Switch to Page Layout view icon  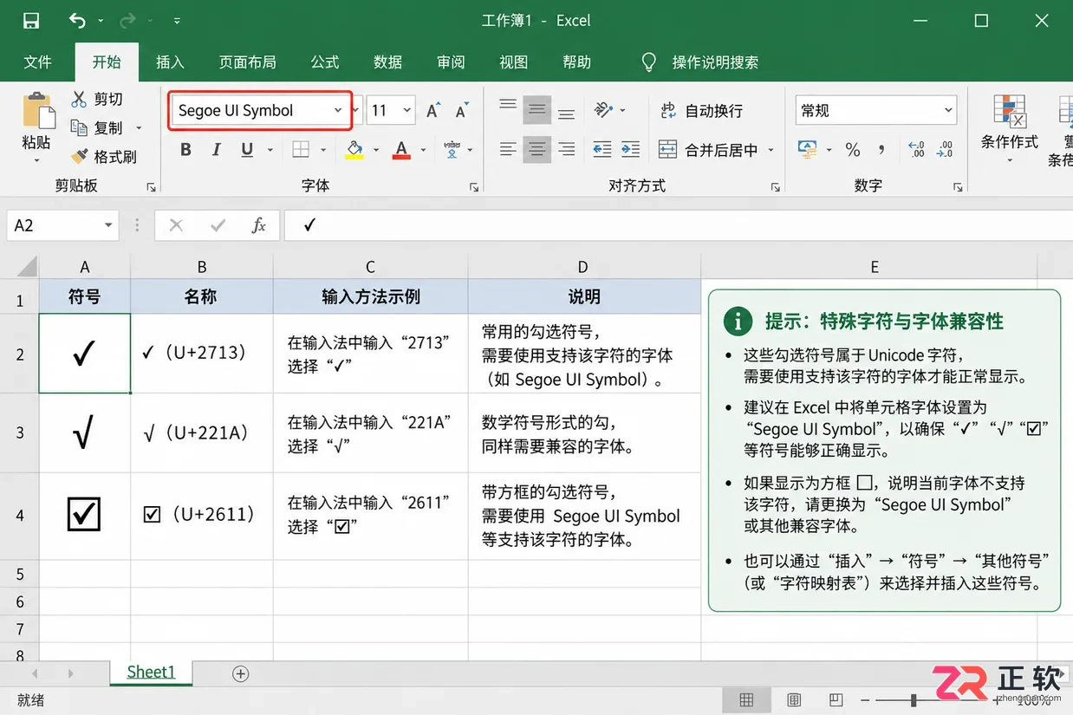(x=793, y=699)
